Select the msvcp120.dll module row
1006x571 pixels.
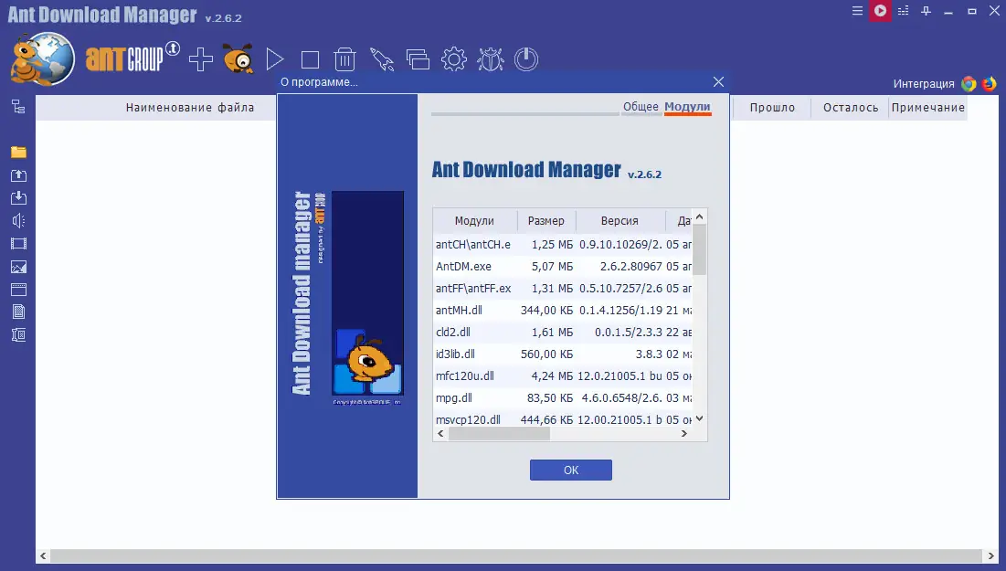click(x=563, y=419)
